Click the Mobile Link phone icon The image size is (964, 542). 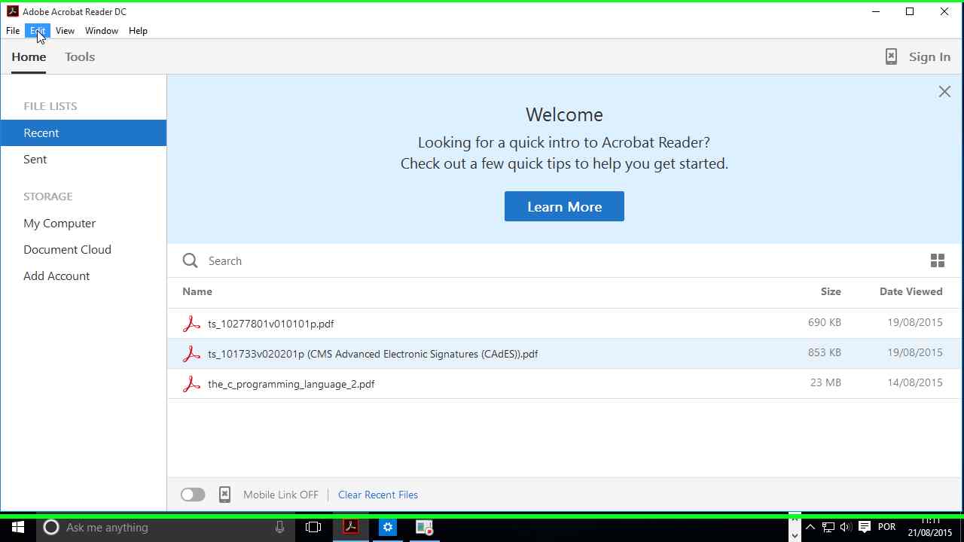pos(224,495)
